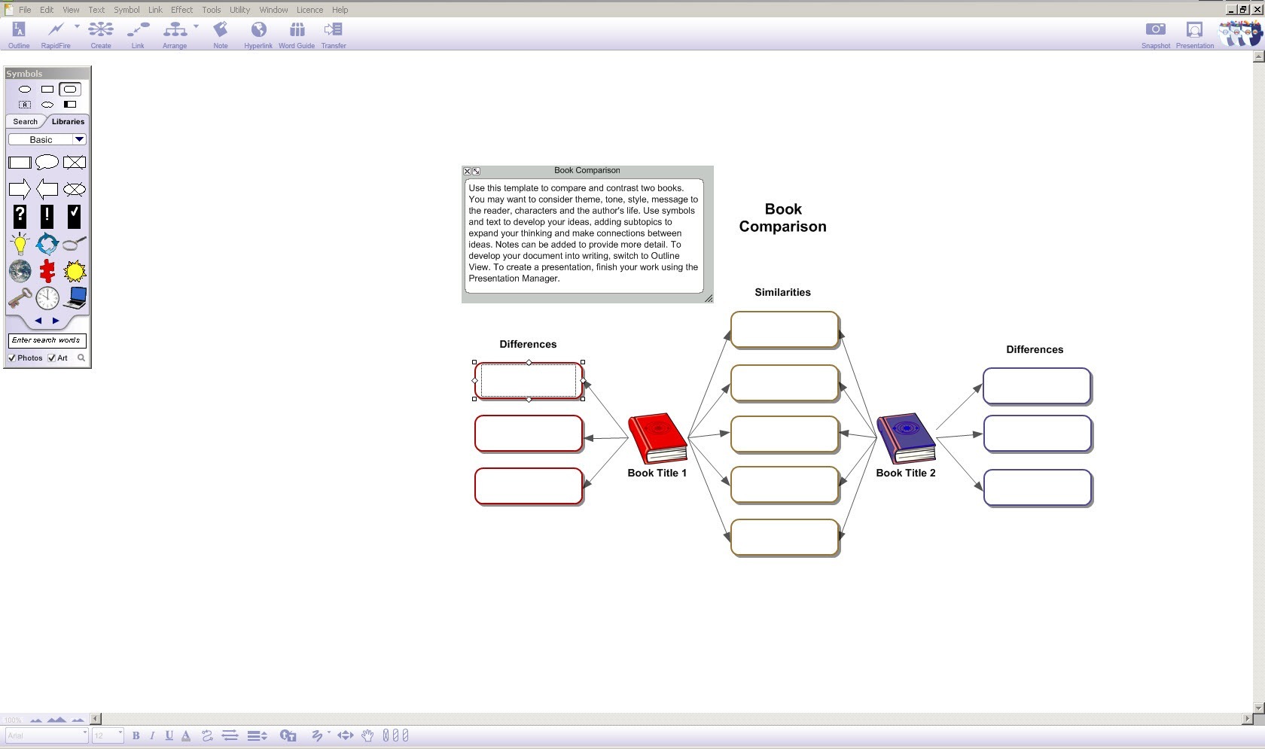Toggle bold text formatting
Viewport: 1265px width, 749px height.
(x=136, y=735)
